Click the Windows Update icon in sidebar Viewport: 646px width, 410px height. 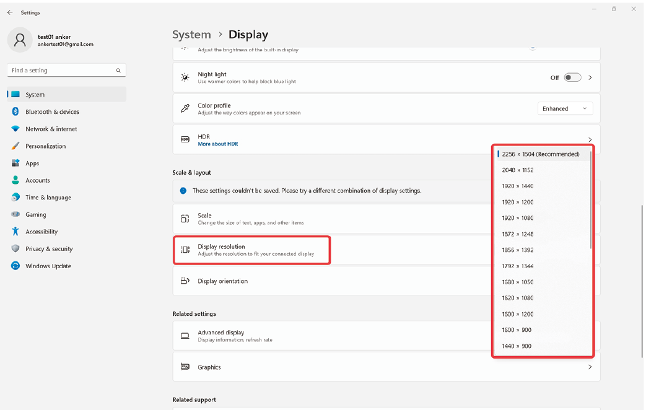click(15, 266)
